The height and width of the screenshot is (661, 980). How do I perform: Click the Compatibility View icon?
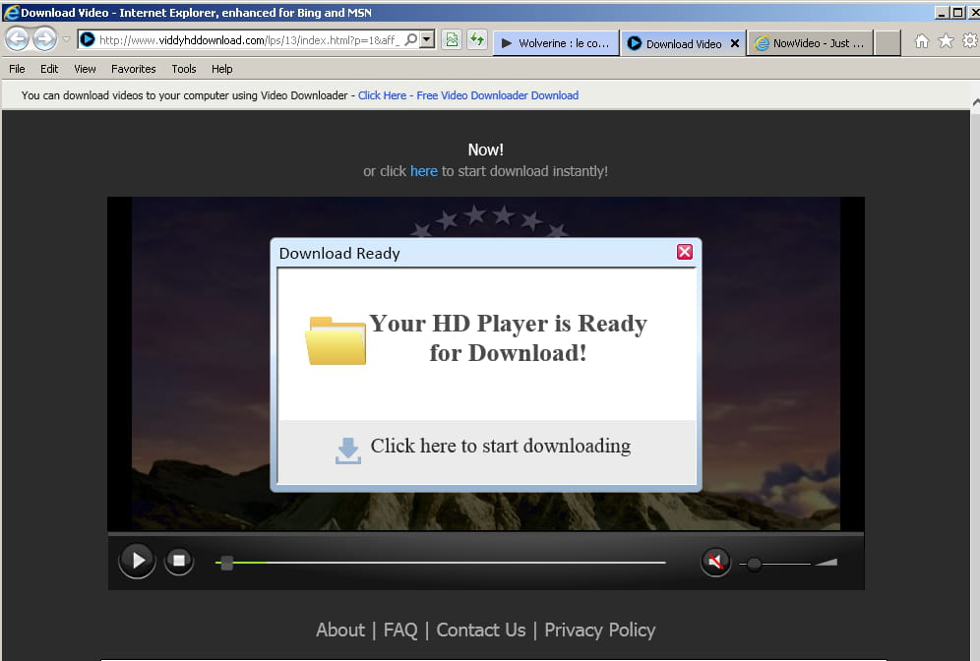click(x=452, y=40)
